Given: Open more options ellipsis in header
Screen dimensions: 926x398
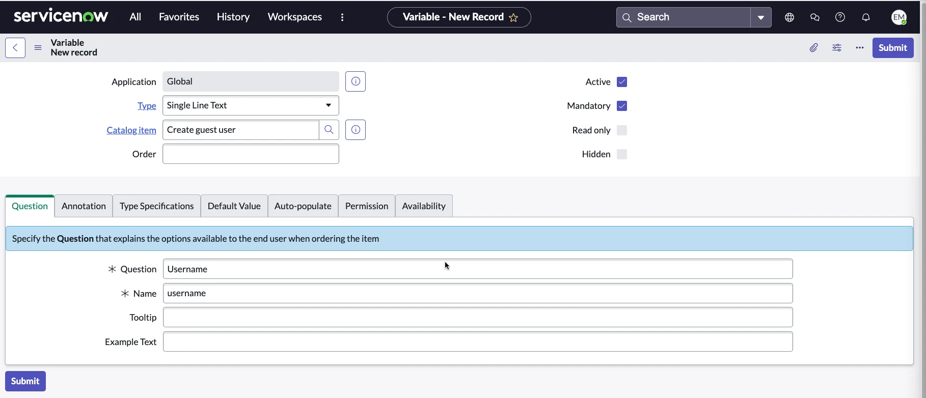Looking at the screenshot, I should coord(860,48).
